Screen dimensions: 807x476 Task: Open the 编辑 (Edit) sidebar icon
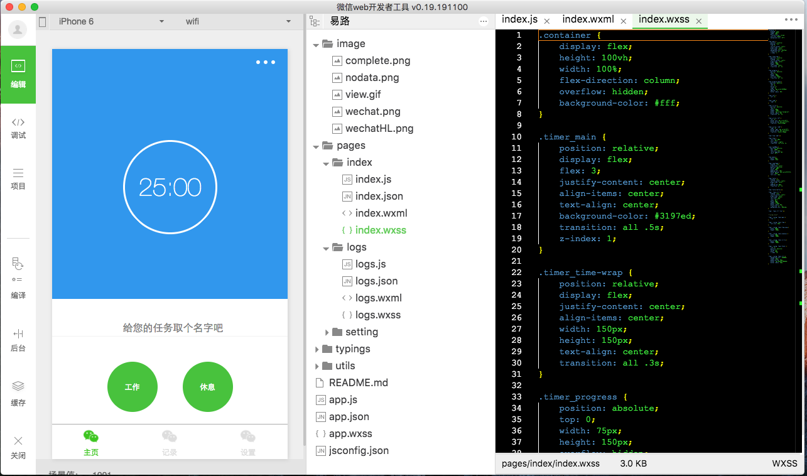tap(18, 74)
